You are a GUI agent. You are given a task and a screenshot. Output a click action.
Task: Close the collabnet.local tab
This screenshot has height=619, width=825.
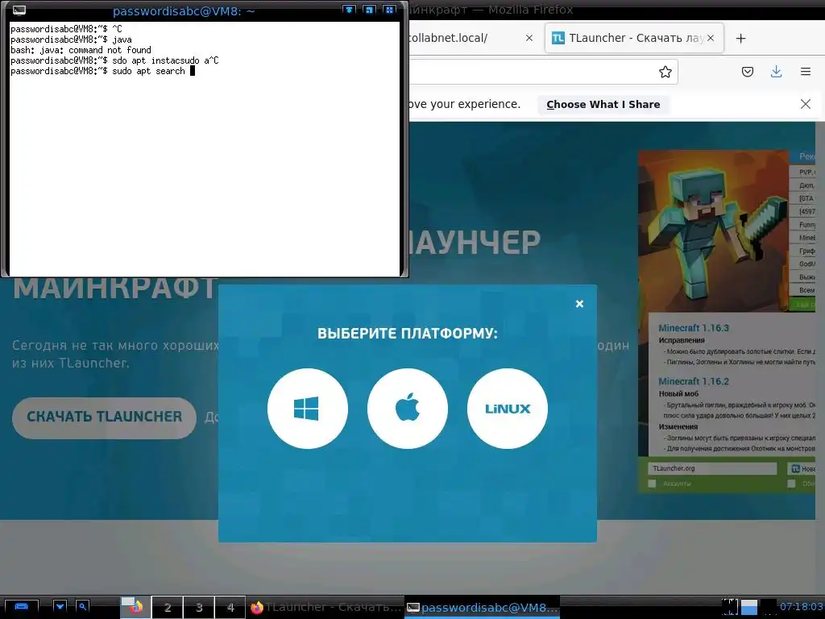pyautogui.click(x=529, y=38)
